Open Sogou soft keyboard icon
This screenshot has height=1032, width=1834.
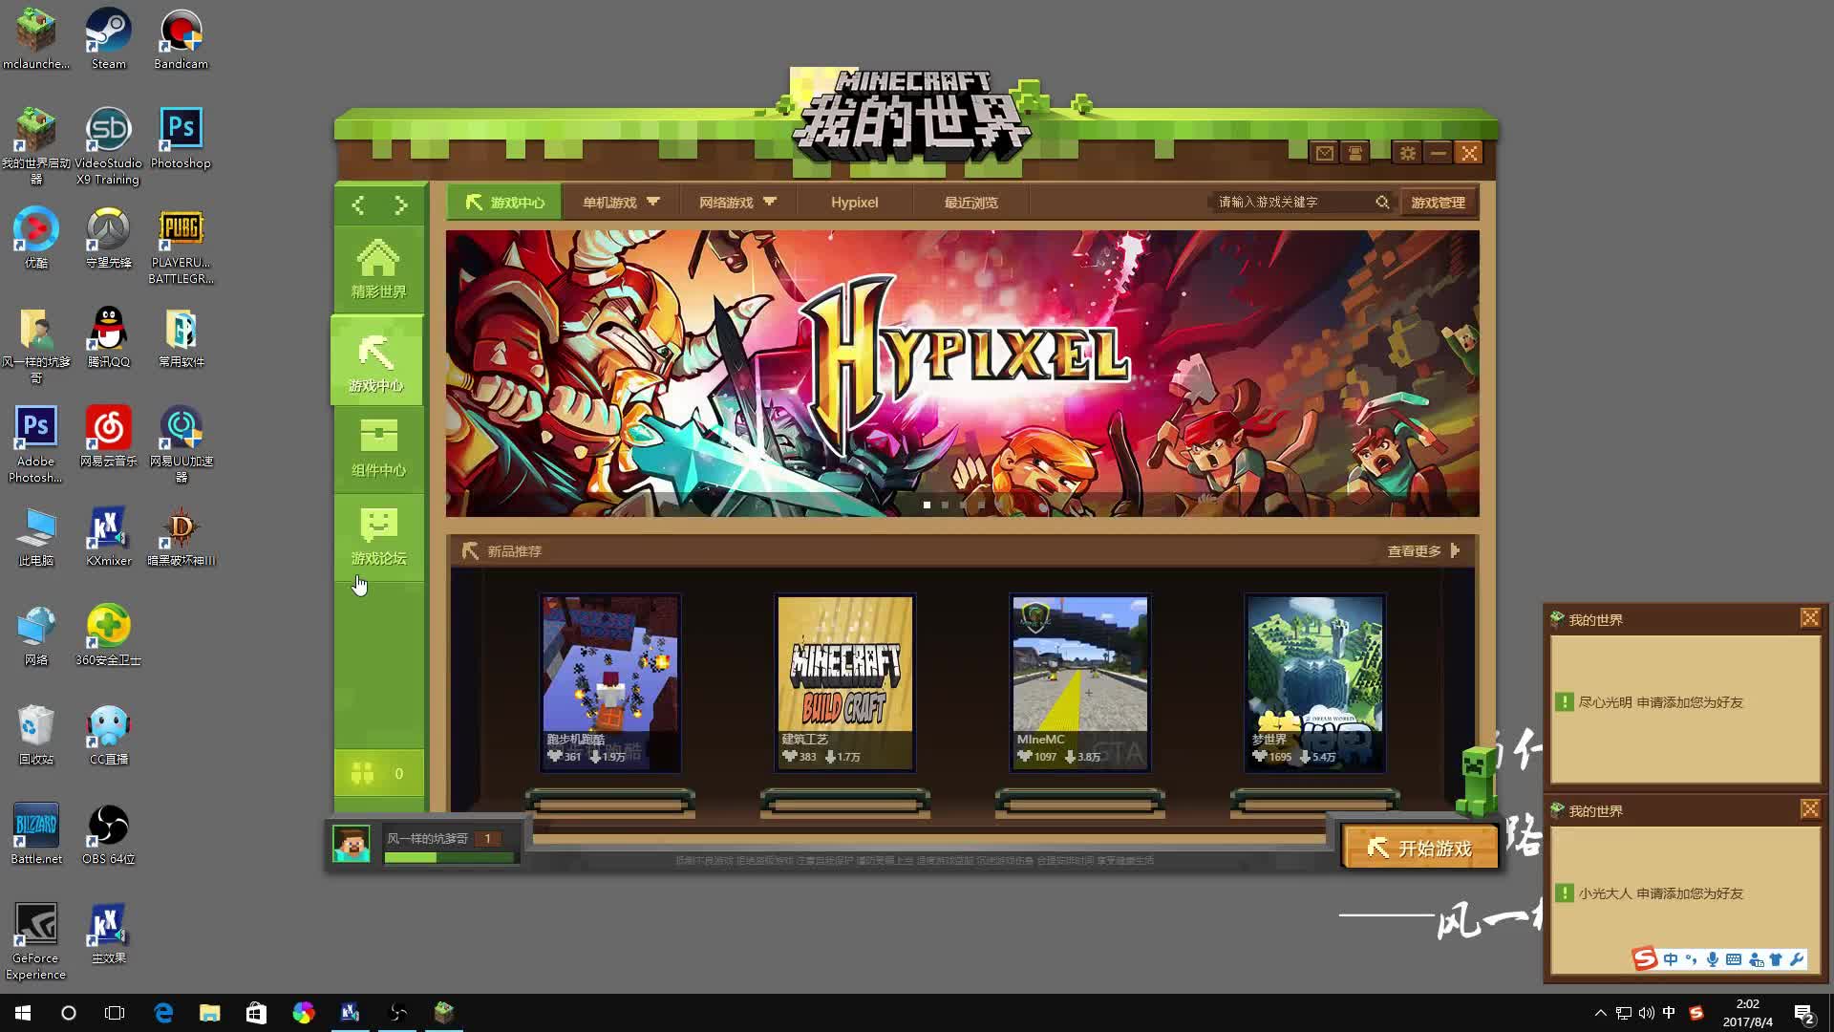pyautogui.click(x=1734, y=959)
